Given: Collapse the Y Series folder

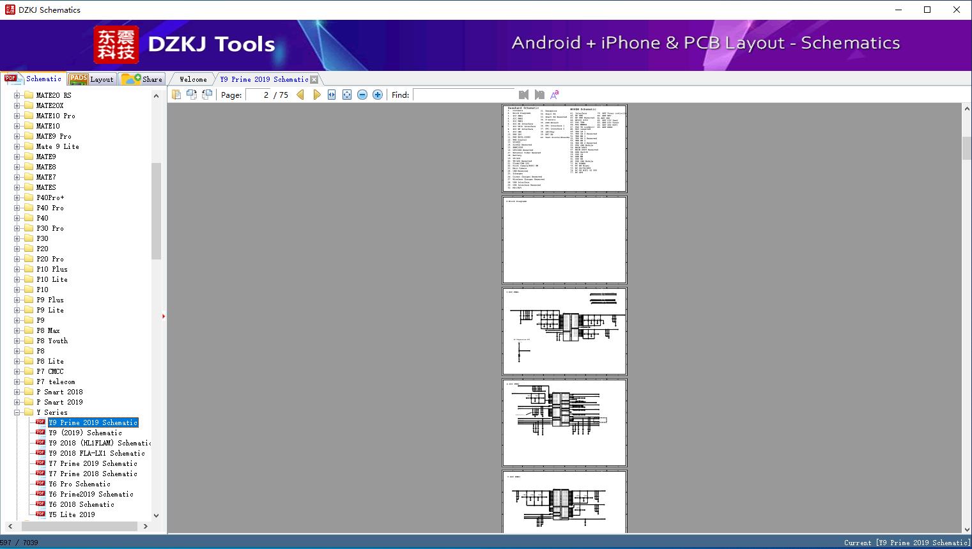Looking at the screenshot, I should pos(17,412).
